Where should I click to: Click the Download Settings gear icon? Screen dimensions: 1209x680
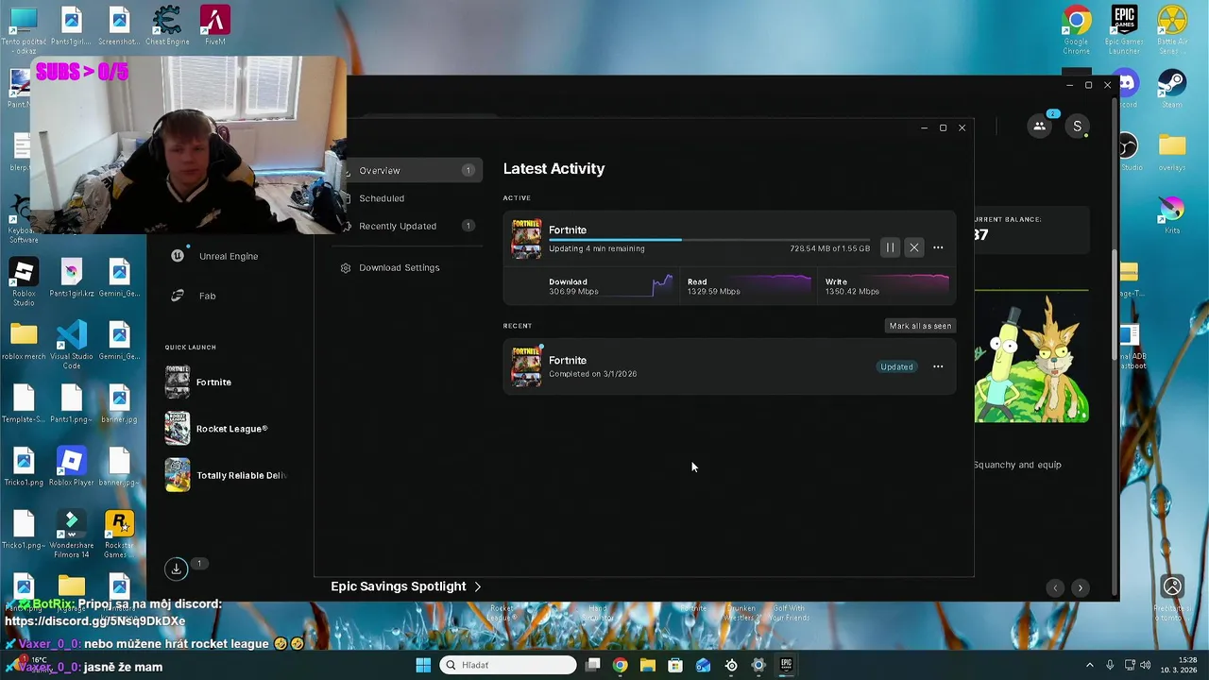coord(346,268)
